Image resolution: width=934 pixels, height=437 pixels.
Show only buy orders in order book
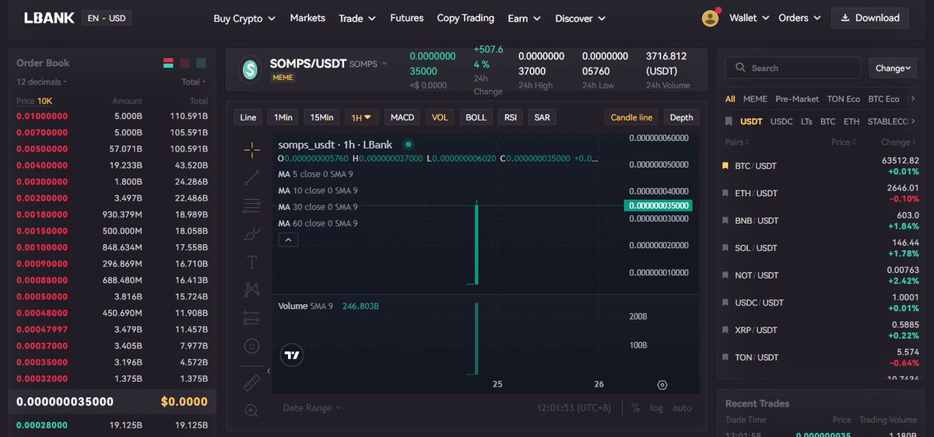pos(202,63)
